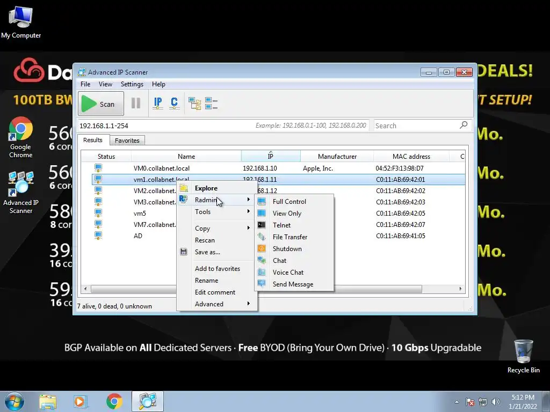Click the Expand all tree icon
The image size is (550, 412).
pyautogui.click(x=194, y=104)
